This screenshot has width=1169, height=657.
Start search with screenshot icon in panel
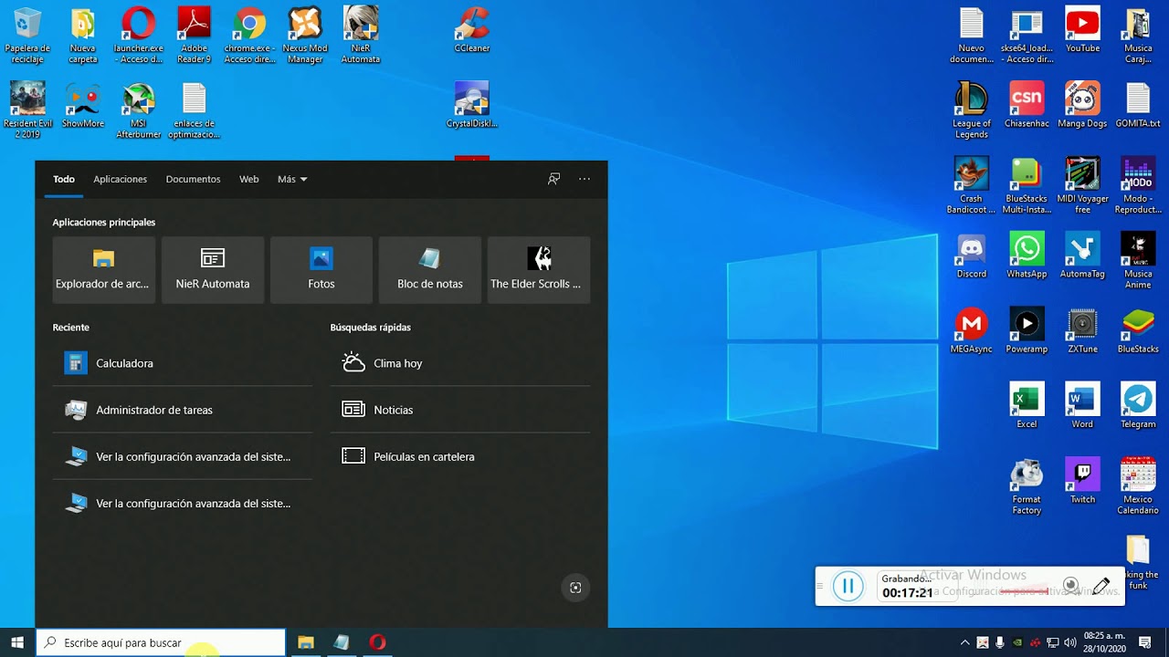click(x=575, y=588)
